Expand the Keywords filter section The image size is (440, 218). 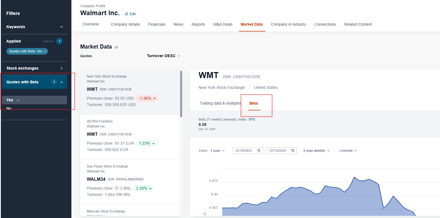(x=34, y=27)
